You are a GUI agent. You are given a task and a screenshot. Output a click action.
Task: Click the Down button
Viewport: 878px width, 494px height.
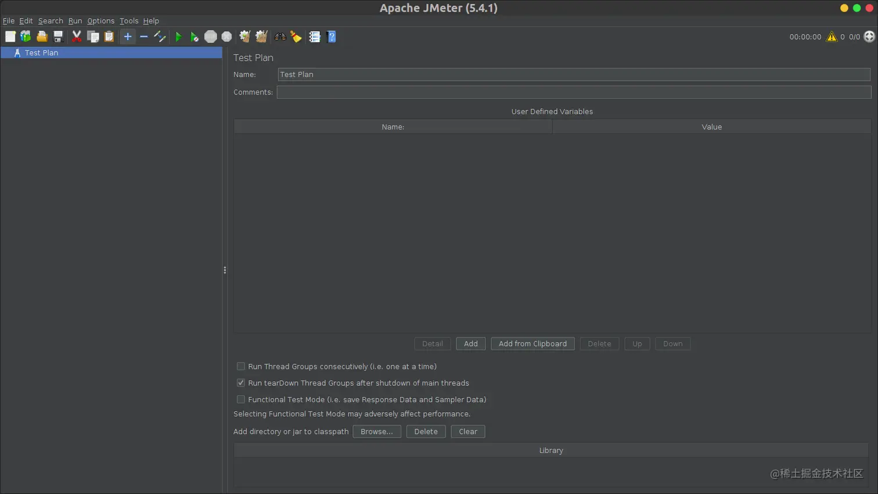pyautogui.click(x=673, y=344)
